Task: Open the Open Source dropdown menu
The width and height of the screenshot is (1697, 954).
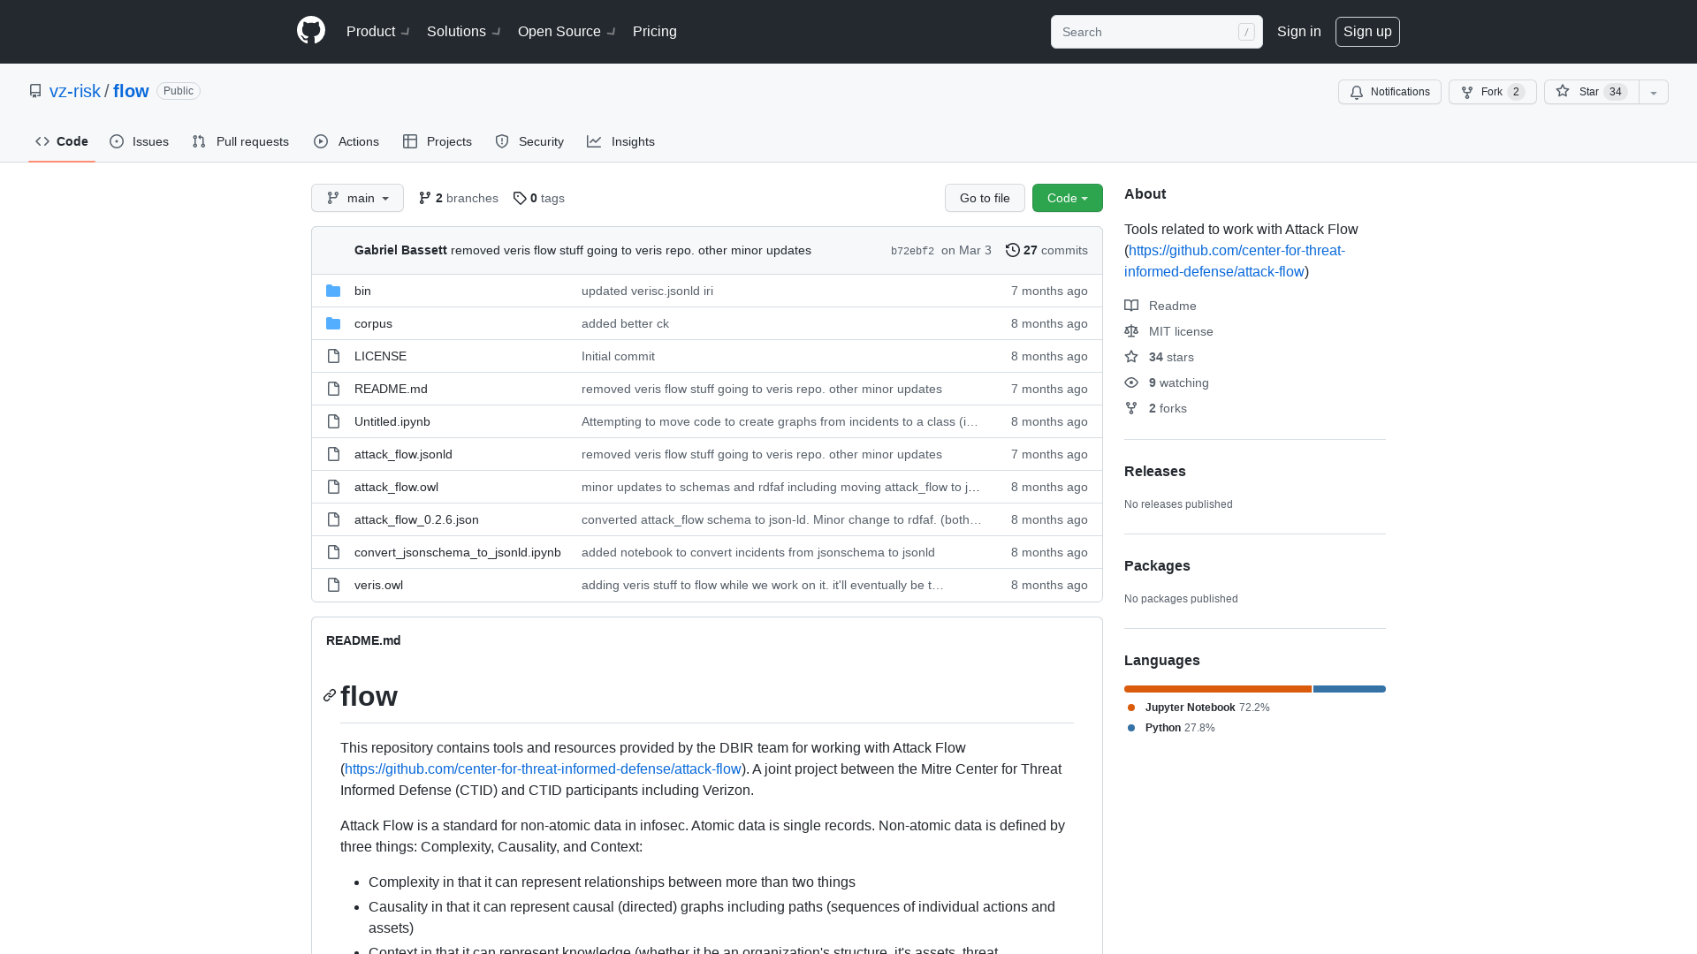Action: pos(567,31)
